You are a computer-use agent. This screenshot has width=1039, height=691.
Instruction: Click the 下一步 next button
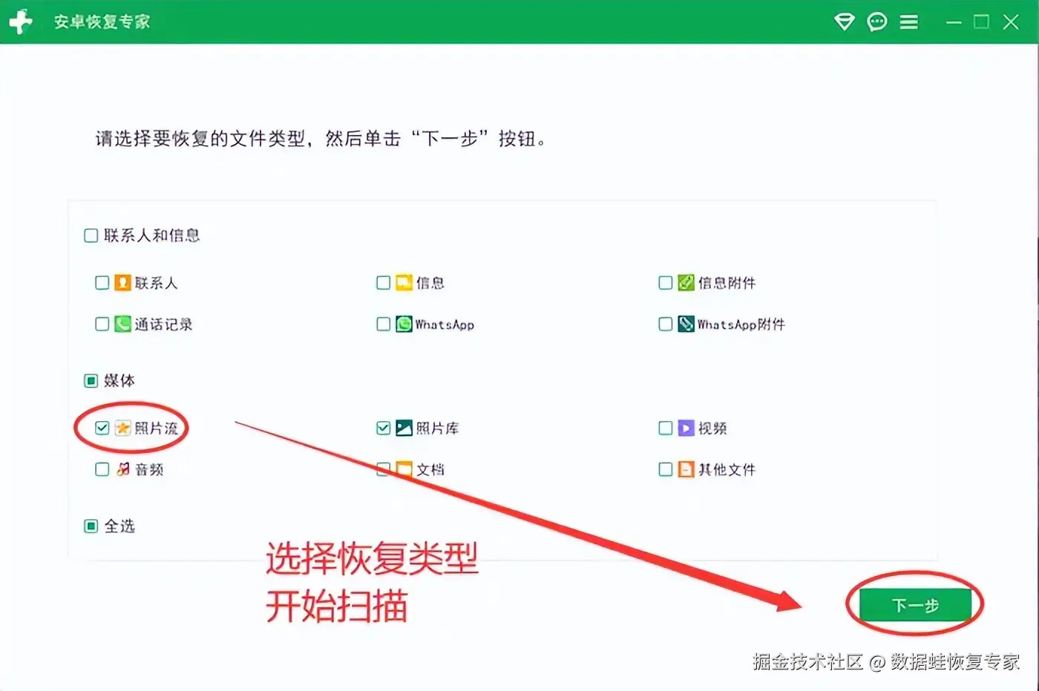click(915, 605)
